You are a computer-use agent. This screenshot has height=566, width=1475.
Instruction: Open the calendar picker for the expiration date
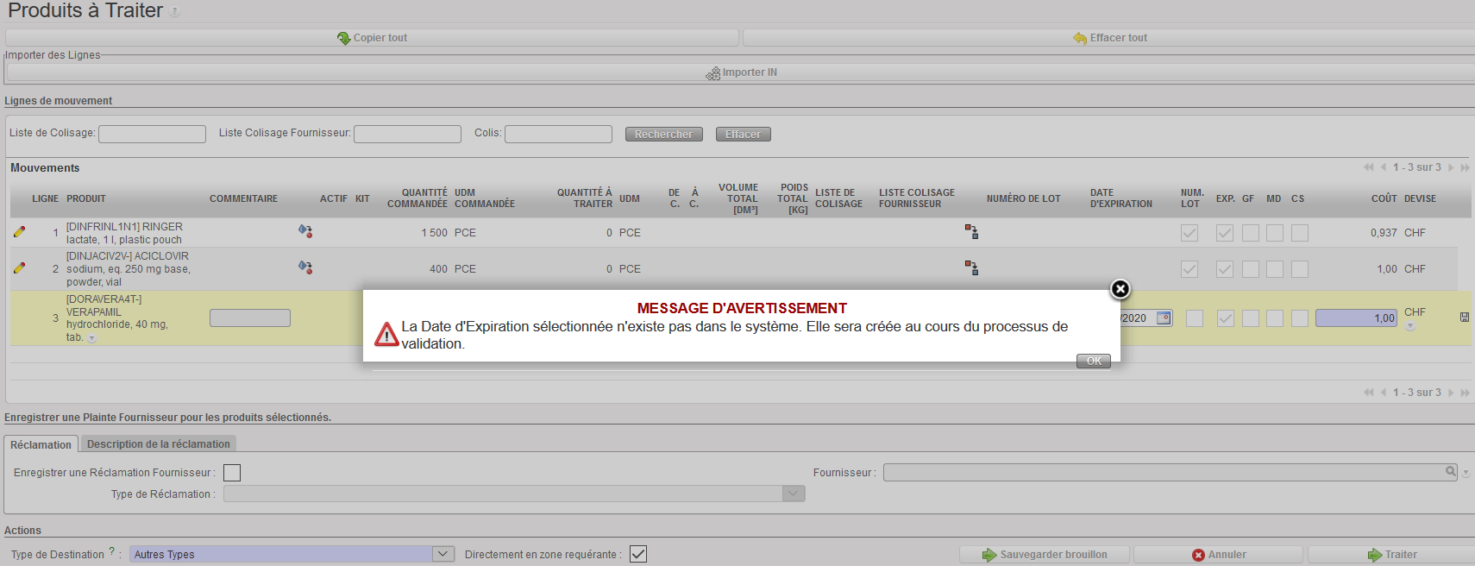[1164, 318]
